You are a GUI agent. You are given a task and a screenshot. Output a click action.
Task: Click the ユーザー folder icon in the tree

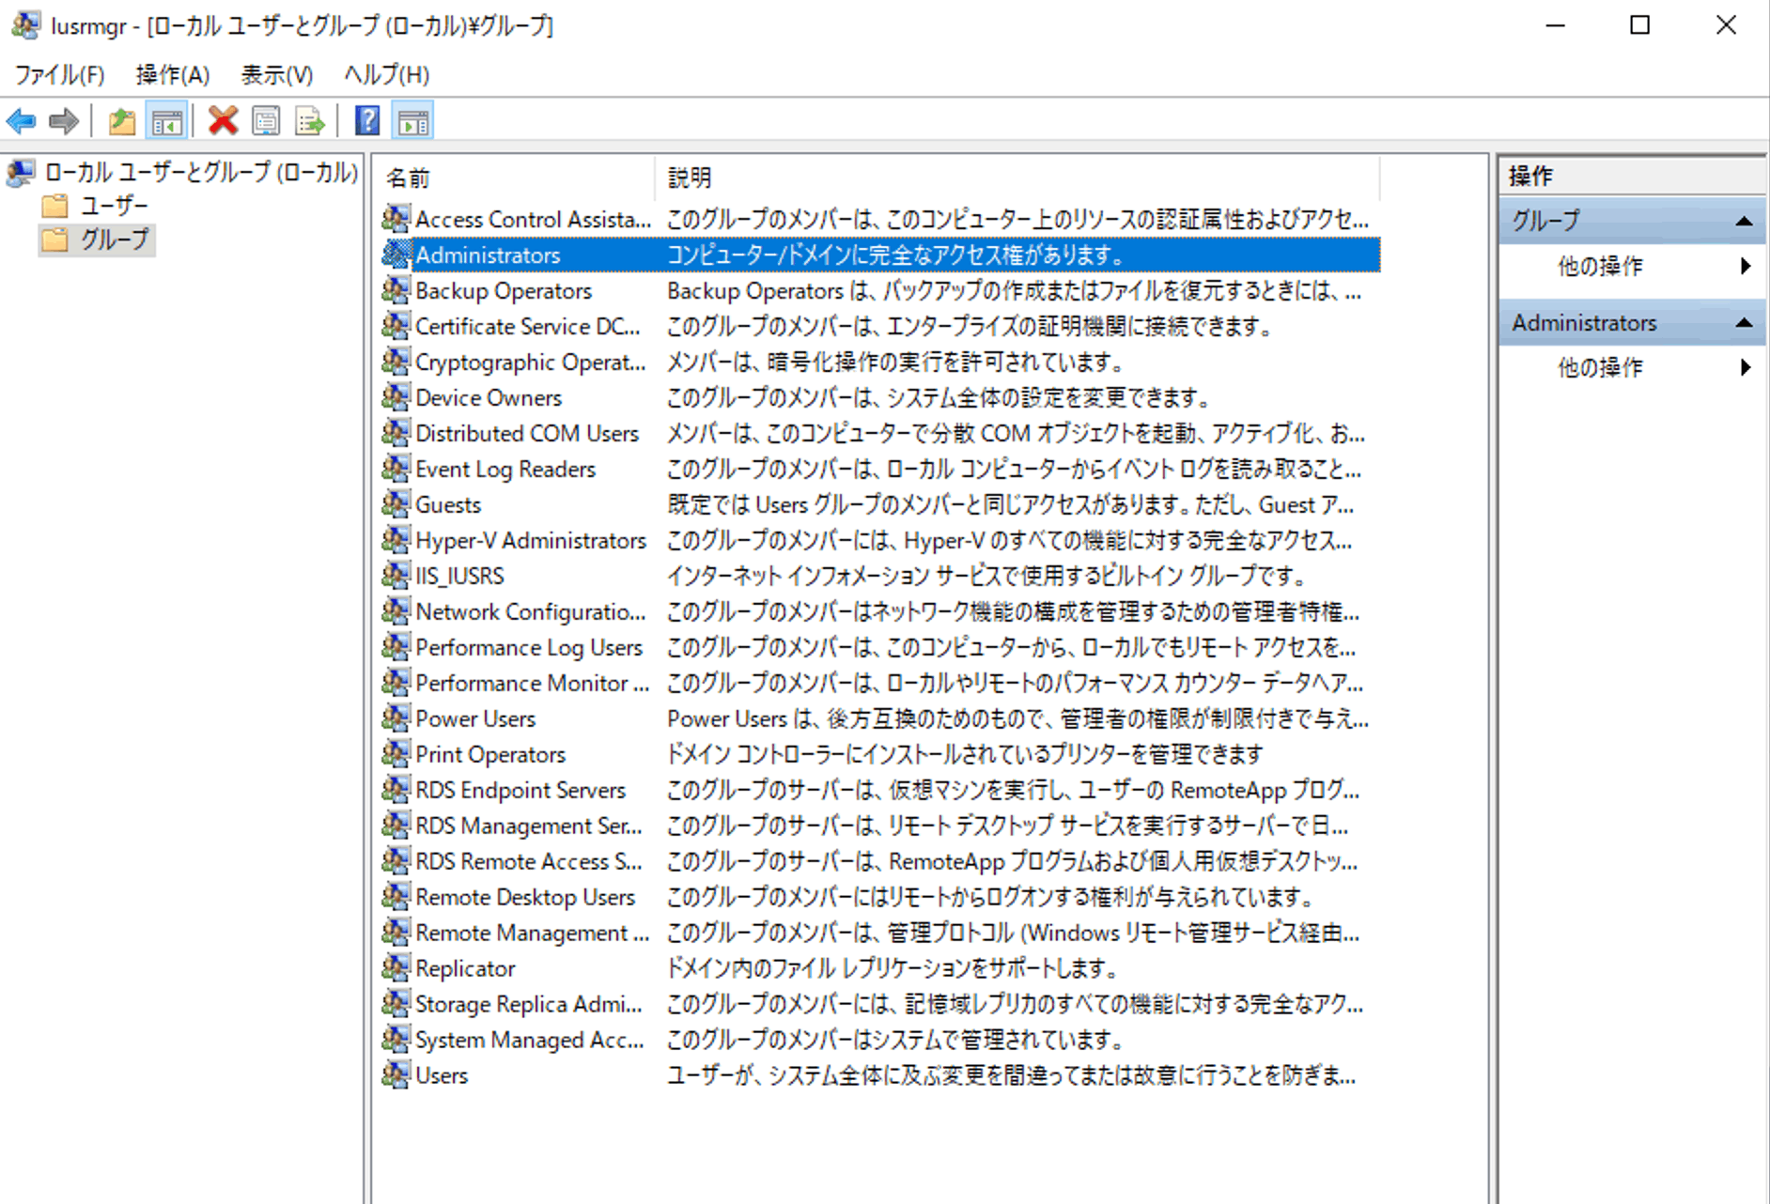pos(55,206)
